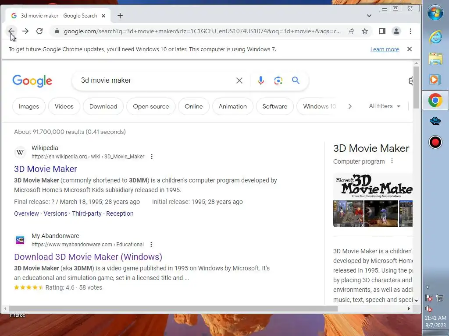449x336 pixels.
Task: Open Windows Explorer folder in taskbar
Action: click(435, 59)
